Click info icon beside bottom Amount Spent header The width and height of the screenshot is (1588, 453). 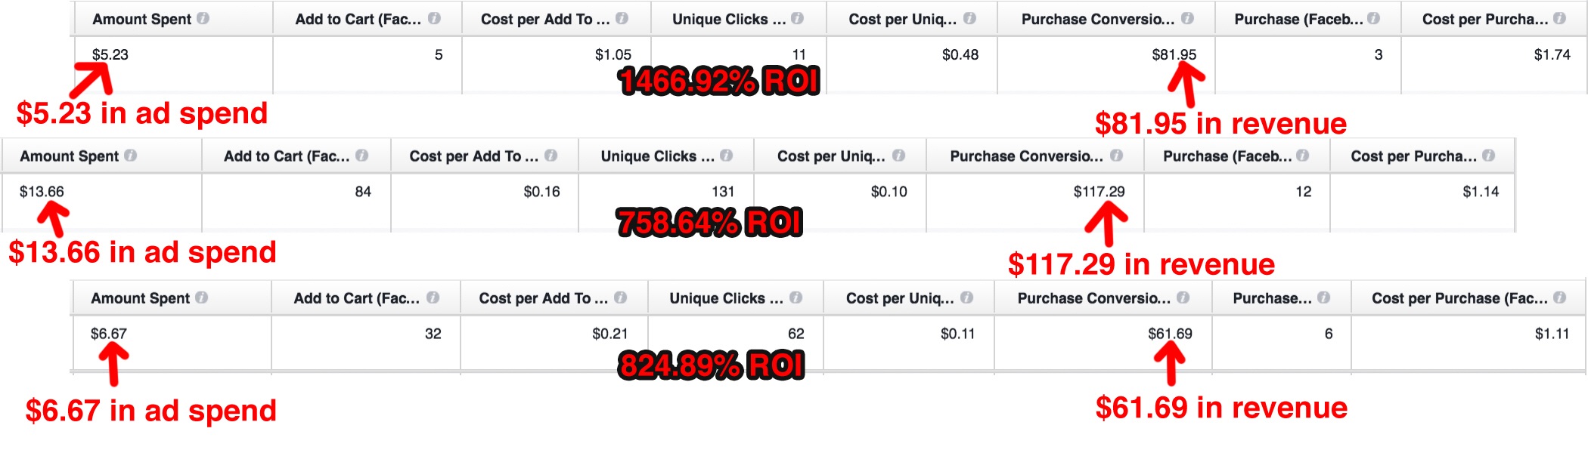201,297
